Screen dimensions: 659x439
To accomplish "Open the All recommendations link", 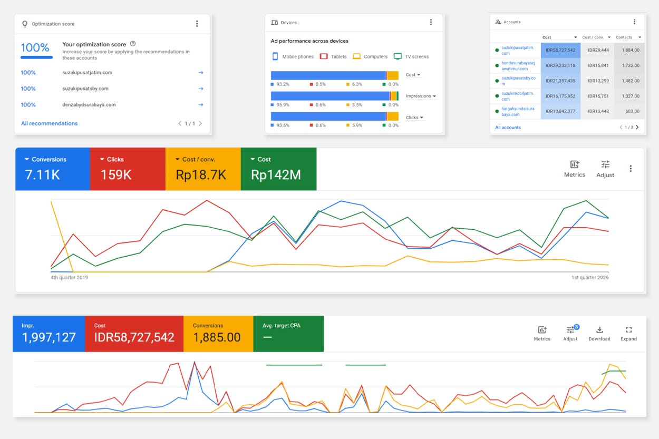I will (x=49, y=123).
